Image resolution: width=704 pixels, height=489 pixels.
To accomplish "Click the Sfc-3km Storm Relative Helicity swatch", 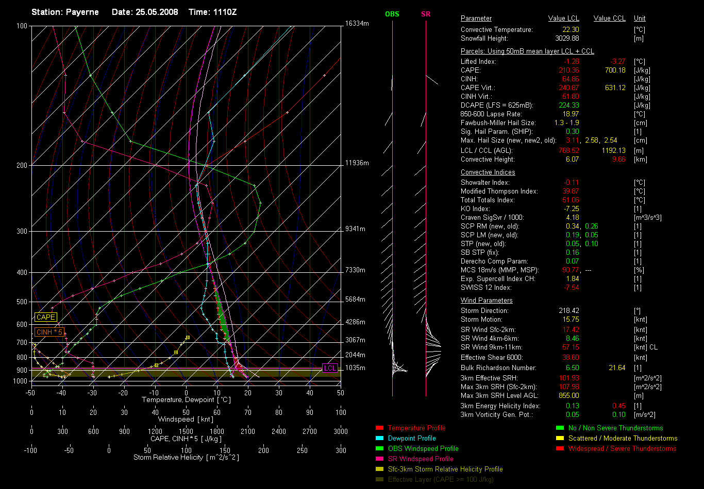I will point(379,469).
